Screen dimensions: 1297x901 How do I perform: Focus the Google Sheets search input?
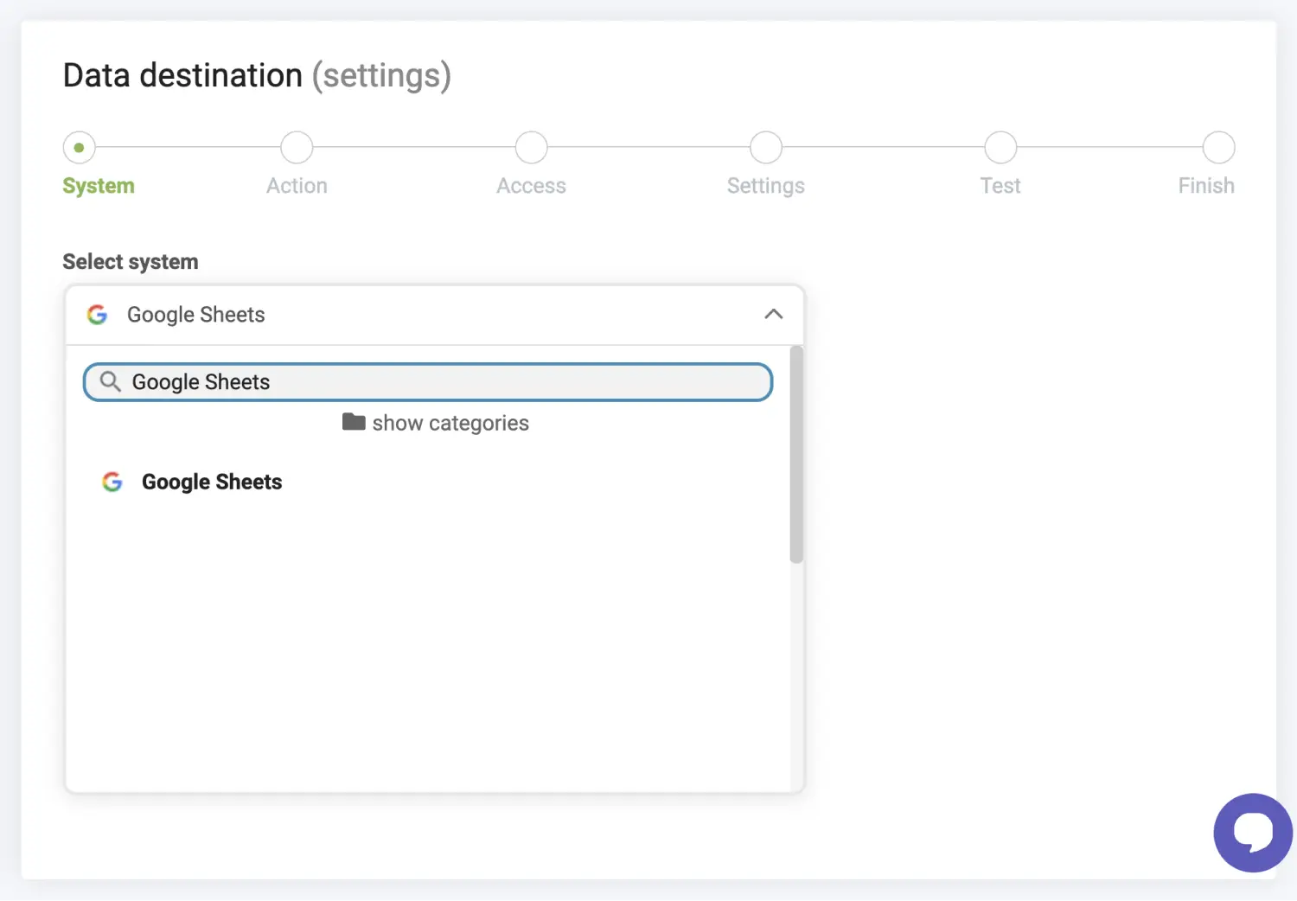click(428, 382)
